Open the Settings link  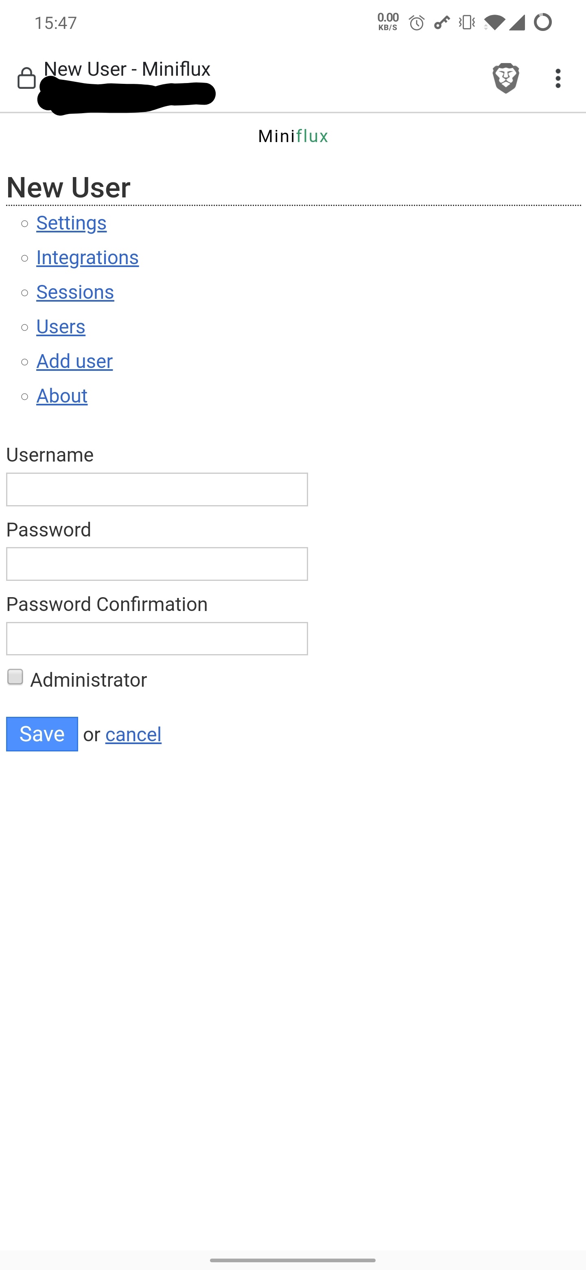coord(71,223)
